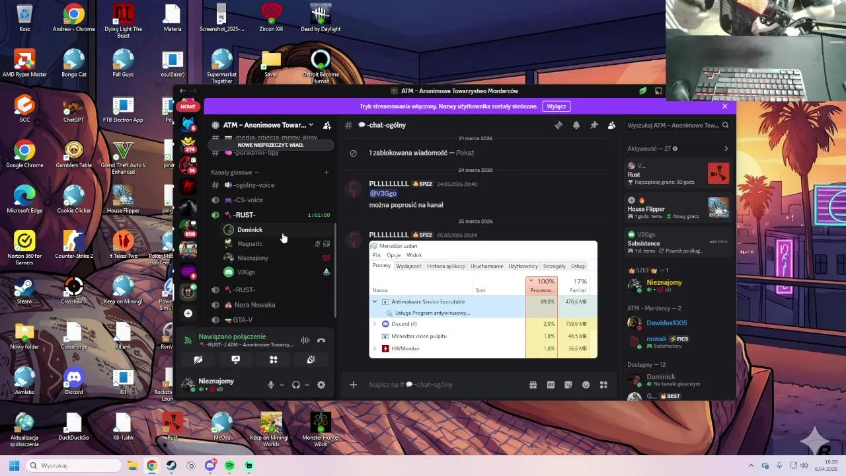The width and height of the screenshot is (846, 476).
Task: Select connected -RUST- voice channel with timer
Action: click(x=271, y=215)
